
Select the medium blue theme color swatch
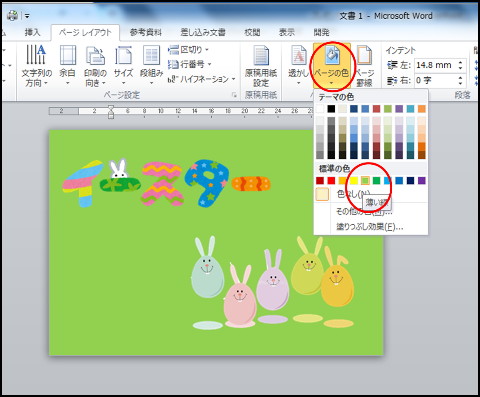(365, 109)
